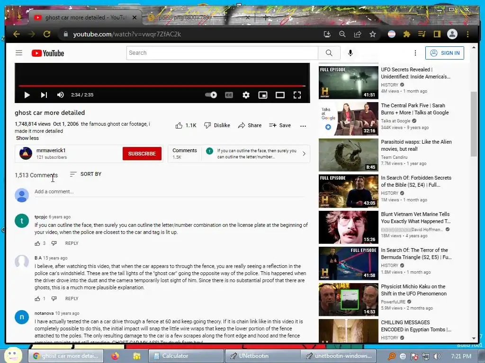Click the YouTube search input box

coord(222,53)
